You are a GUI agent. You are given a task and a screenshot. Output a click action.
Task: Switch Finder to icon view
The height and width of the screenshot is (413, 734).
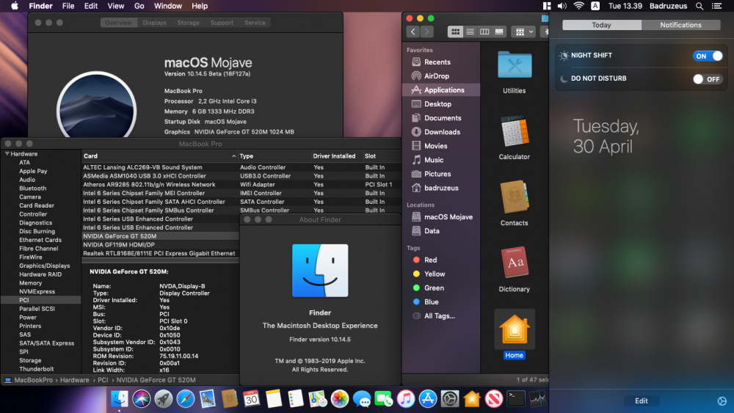[455, 32]
